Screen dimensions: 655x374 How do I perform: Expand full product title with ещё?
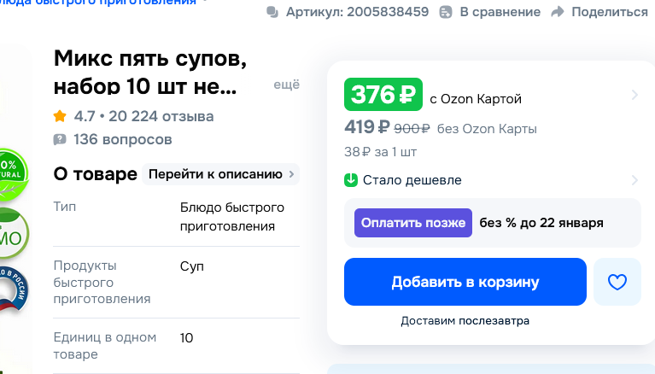pyautogui.click(x=286, y=85)
